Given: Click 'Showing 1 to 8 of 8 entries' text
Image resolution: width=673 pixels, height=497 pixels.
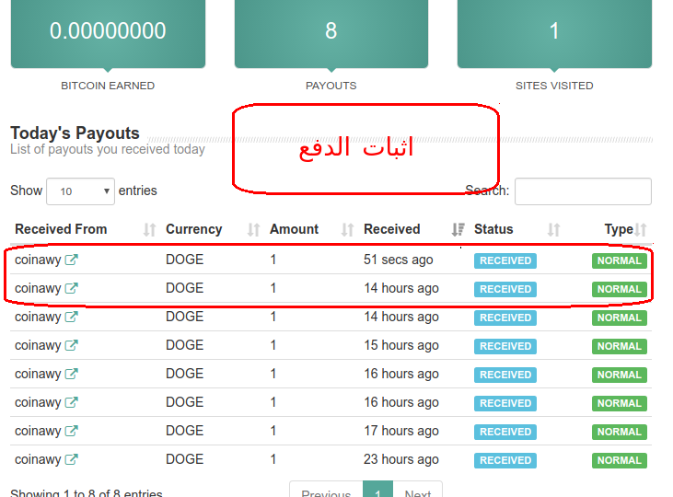Looking at the screenshot, I should pyautogui.click(x=87, y=492).
